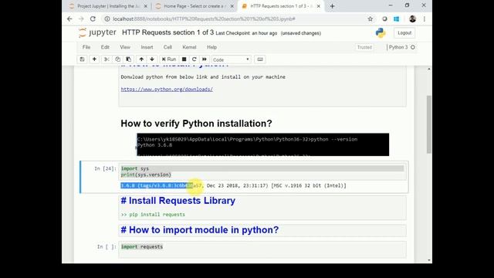
Task: Move selected cell down arrow
Action: point(152,59)
